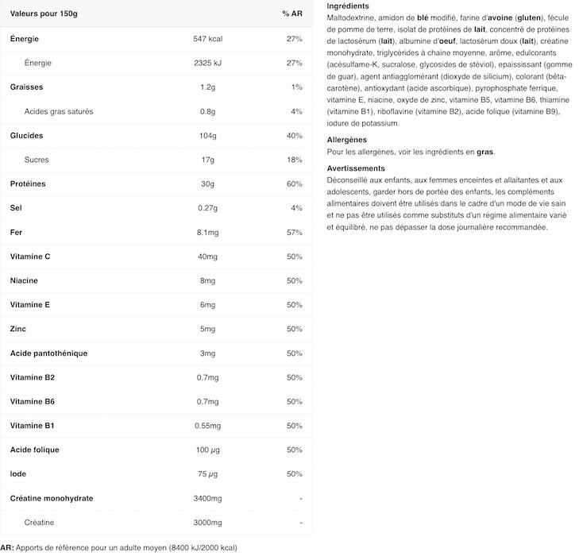Image resolution: width=579 pixels, height=556 pixels.
Task: Select the Glucides 104g value
Action: [x=207, y=136]
